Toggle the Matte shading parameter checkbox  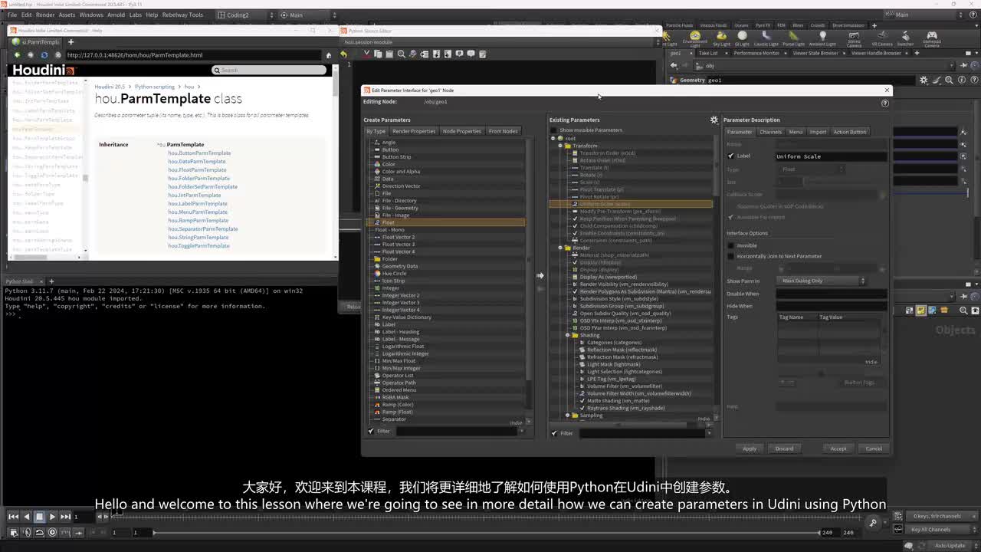tap(582, 401)
